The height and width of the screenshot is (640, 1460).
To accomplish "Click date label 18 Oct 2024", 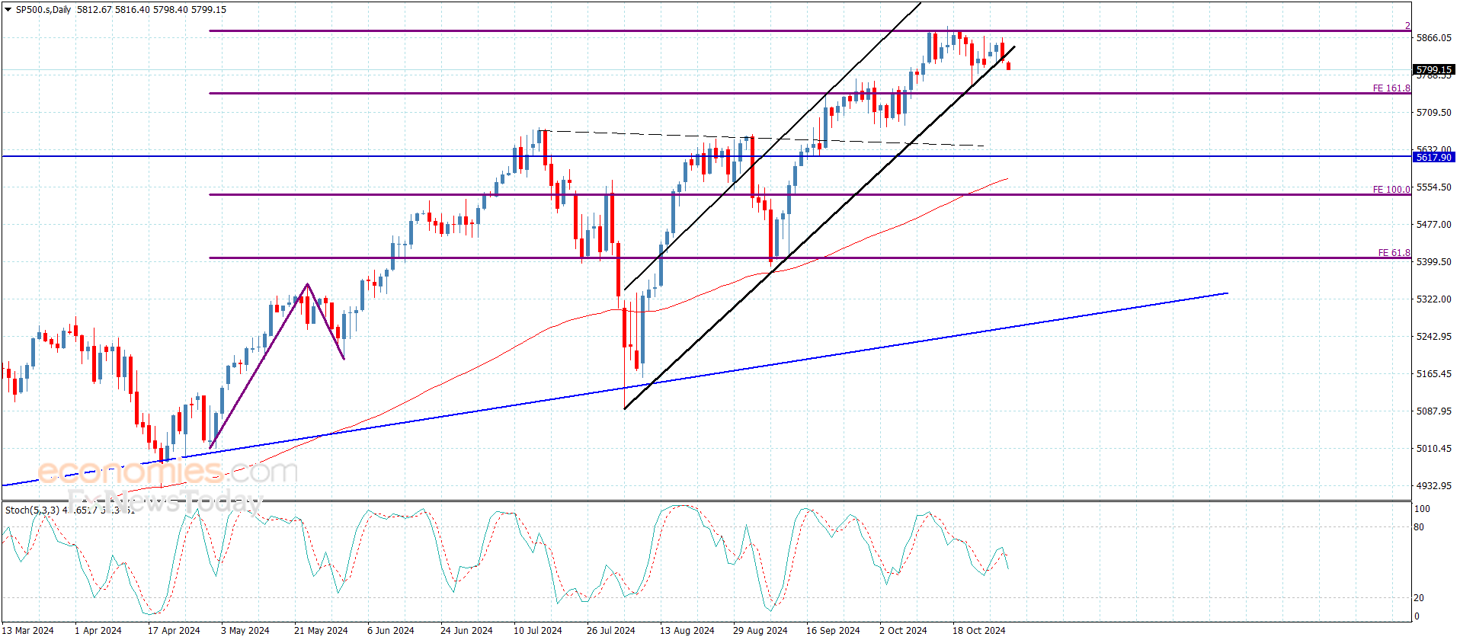I will (979, 630).
